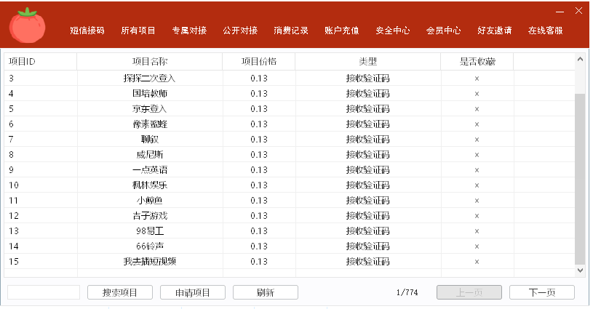Toggle favorite × for 一点英语
The height and width of the screenshot is (309, 593).
[477, 170]
